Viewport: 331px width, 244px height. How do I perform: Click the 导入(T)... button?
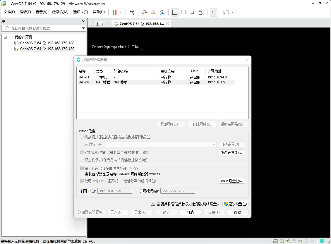(118, 212)
